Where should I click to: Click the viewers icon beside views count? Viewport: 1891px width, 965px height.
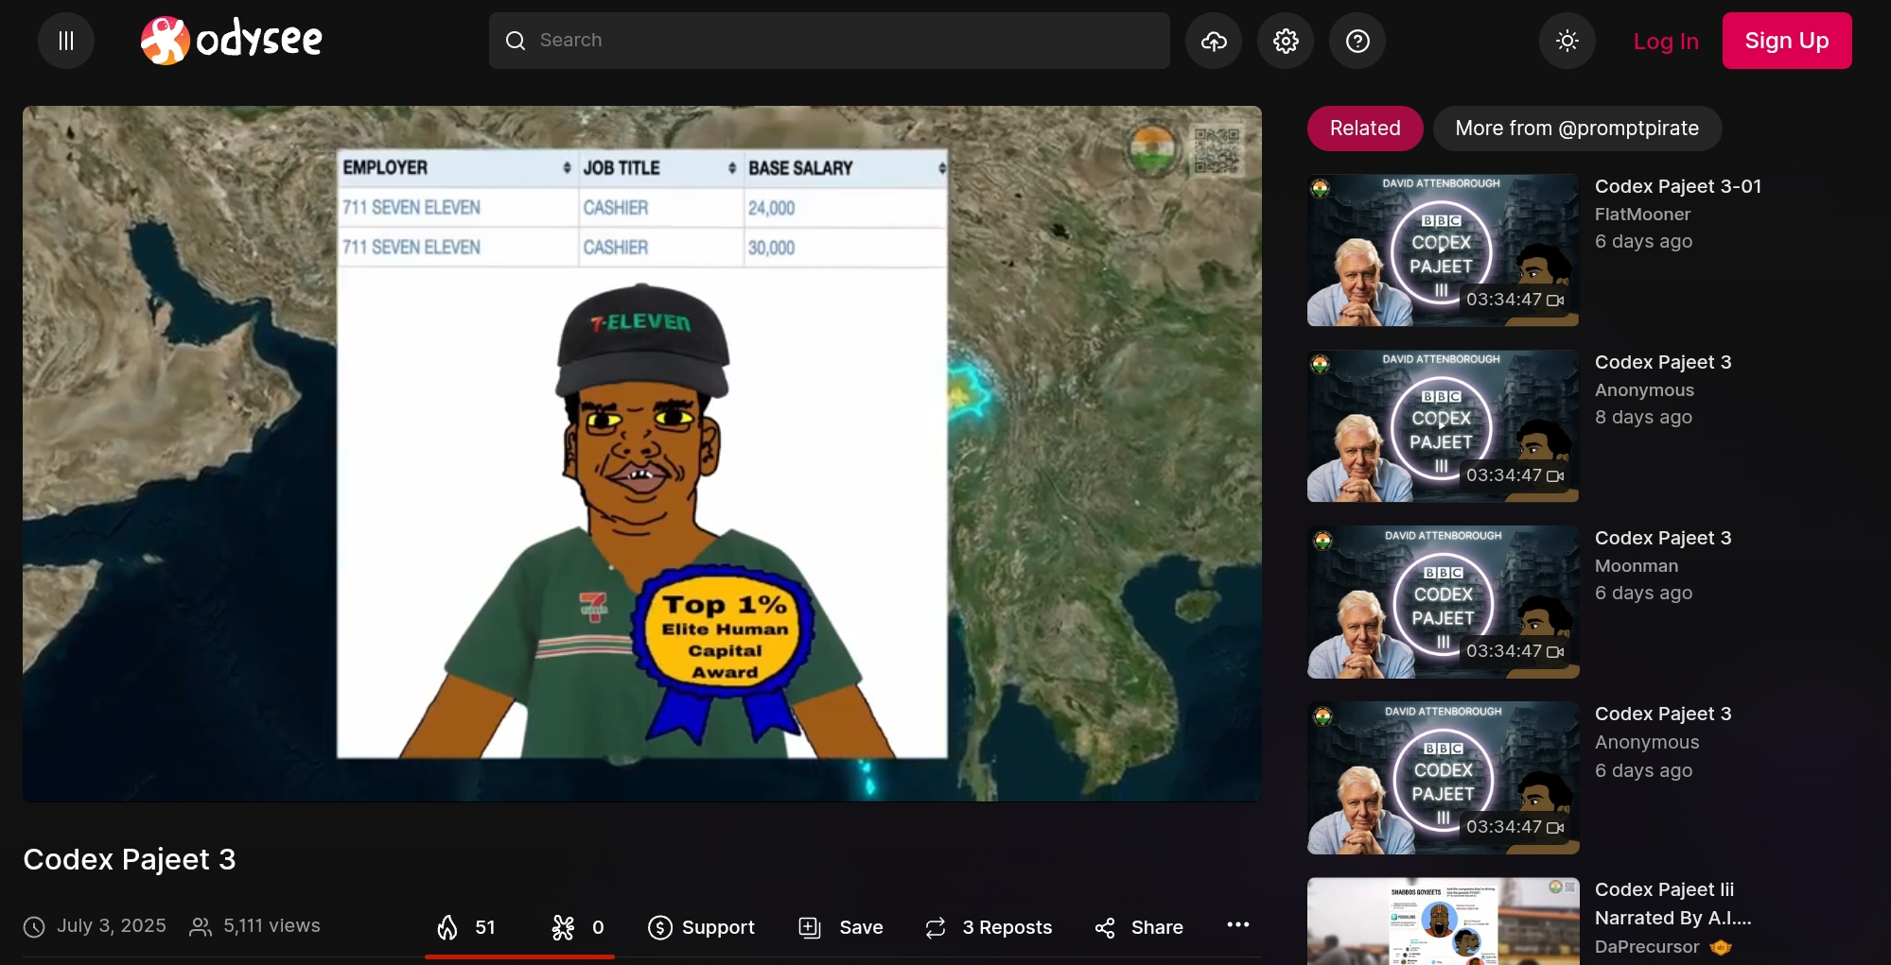(201, 927)
